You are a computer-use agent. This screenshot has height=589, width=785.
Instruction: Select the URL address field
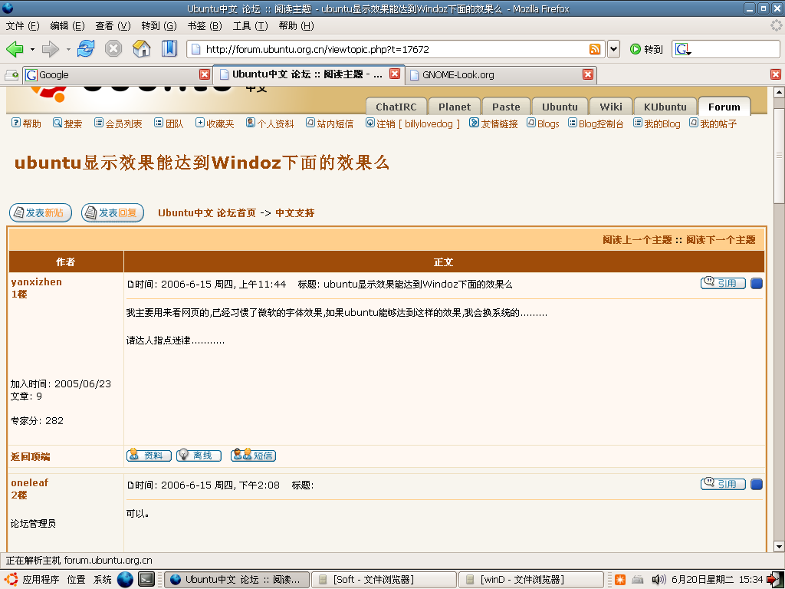pyautogui.click(x=396, y=49)
